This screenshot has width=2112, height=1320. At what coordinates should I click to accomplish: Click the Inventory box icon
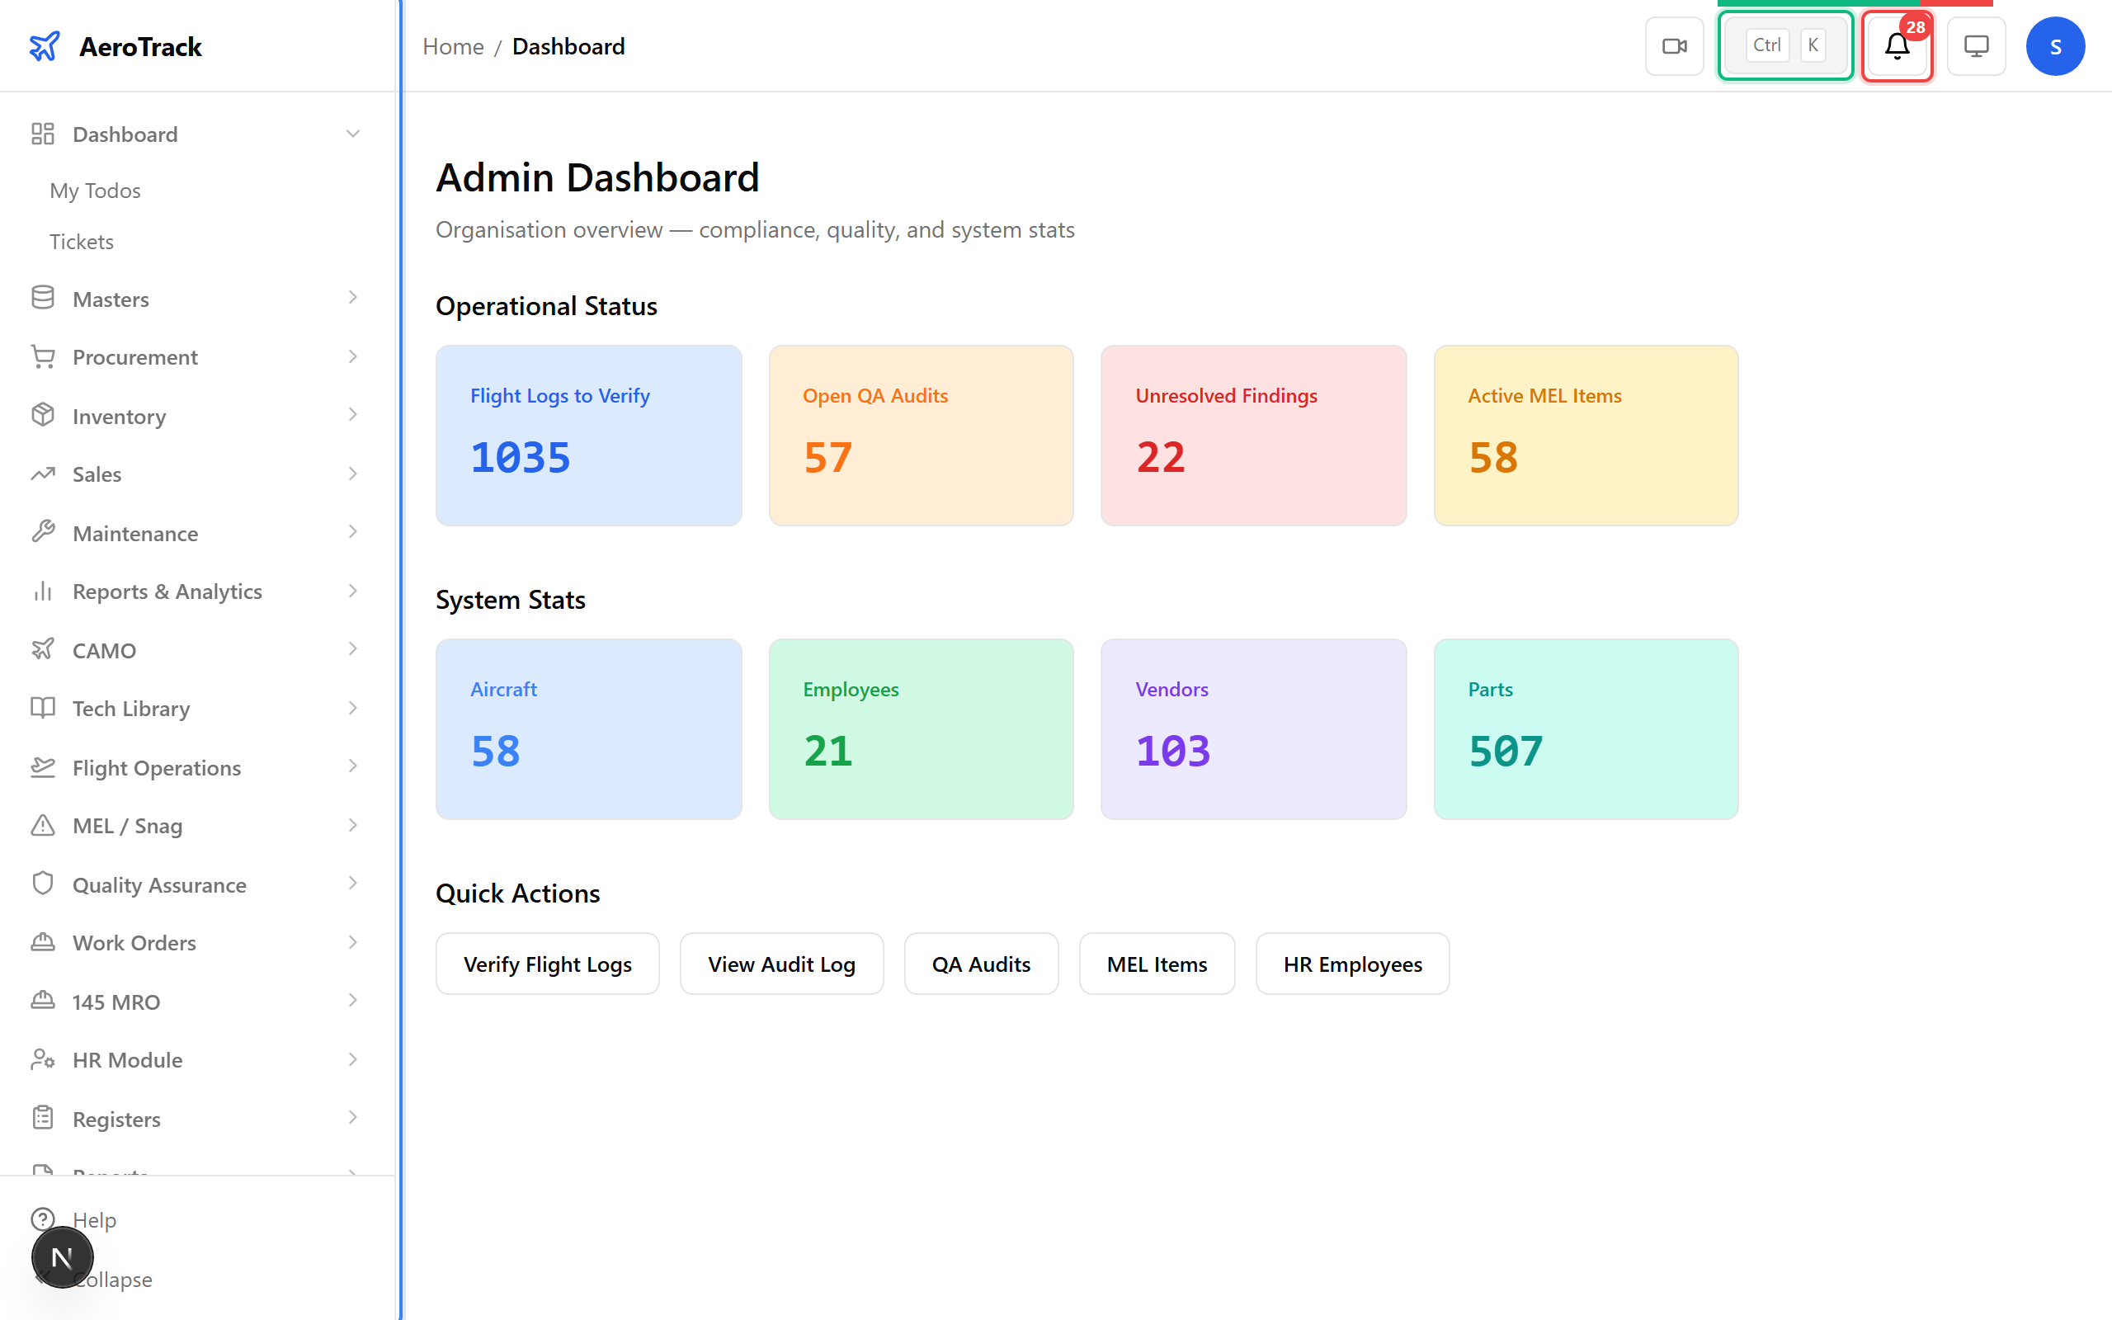tap(43, 416)
